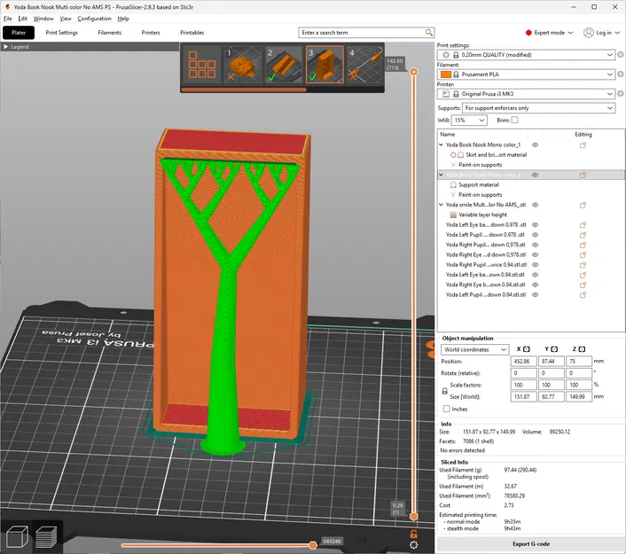
Task: Click the vertical slider cog icon
Action: point(414,545)
